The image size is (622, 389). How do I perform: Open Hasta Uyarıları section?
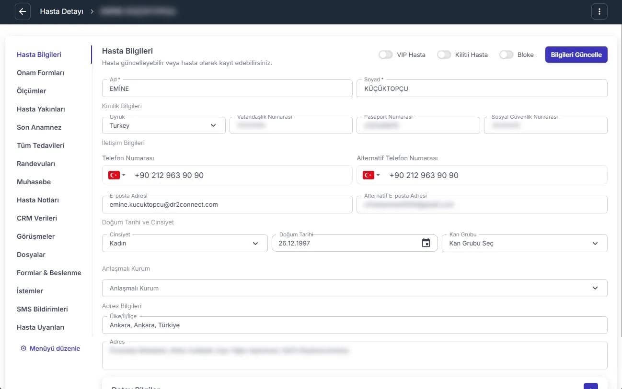(x=41, y=327)
